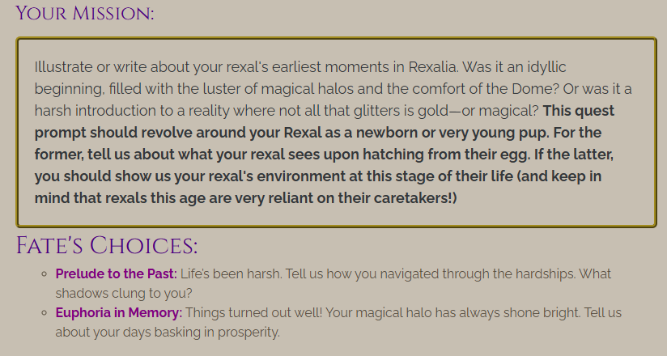Open the Euphoria in Memory link
The height and width of the screenshot is (356, 667).
tap(119, 312)
